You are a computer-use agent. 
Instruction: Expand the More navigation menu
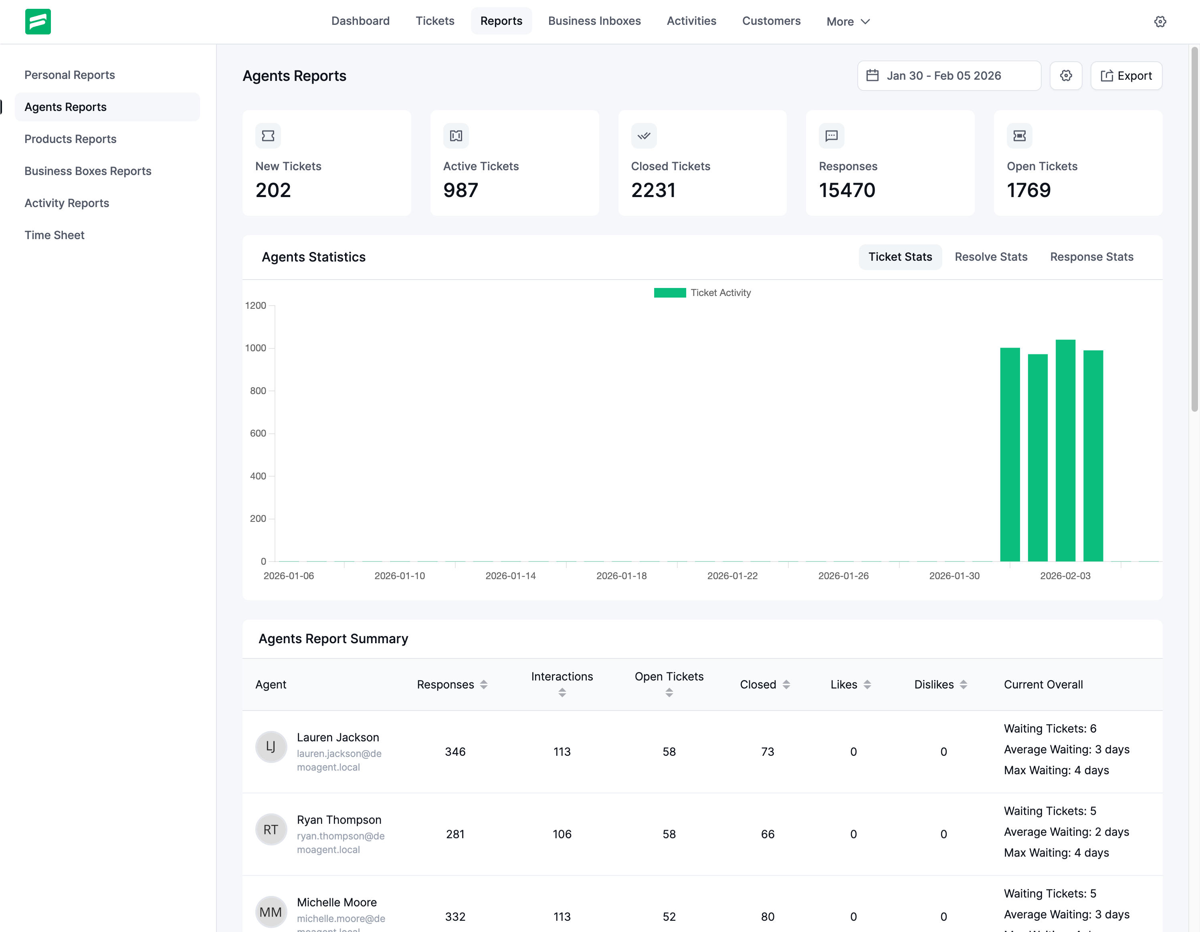848,21
